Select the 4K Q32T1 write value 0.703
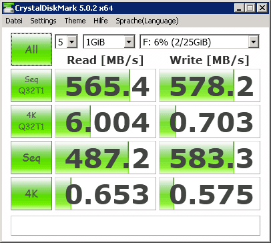271x243 pixels. [210, 121]
